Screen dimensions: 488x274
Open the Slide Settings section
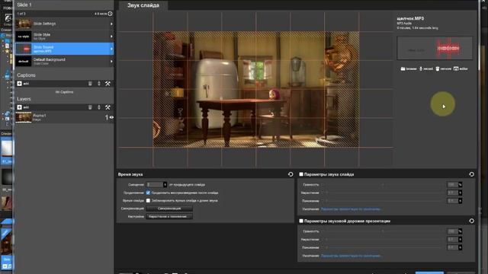(64, 24)
